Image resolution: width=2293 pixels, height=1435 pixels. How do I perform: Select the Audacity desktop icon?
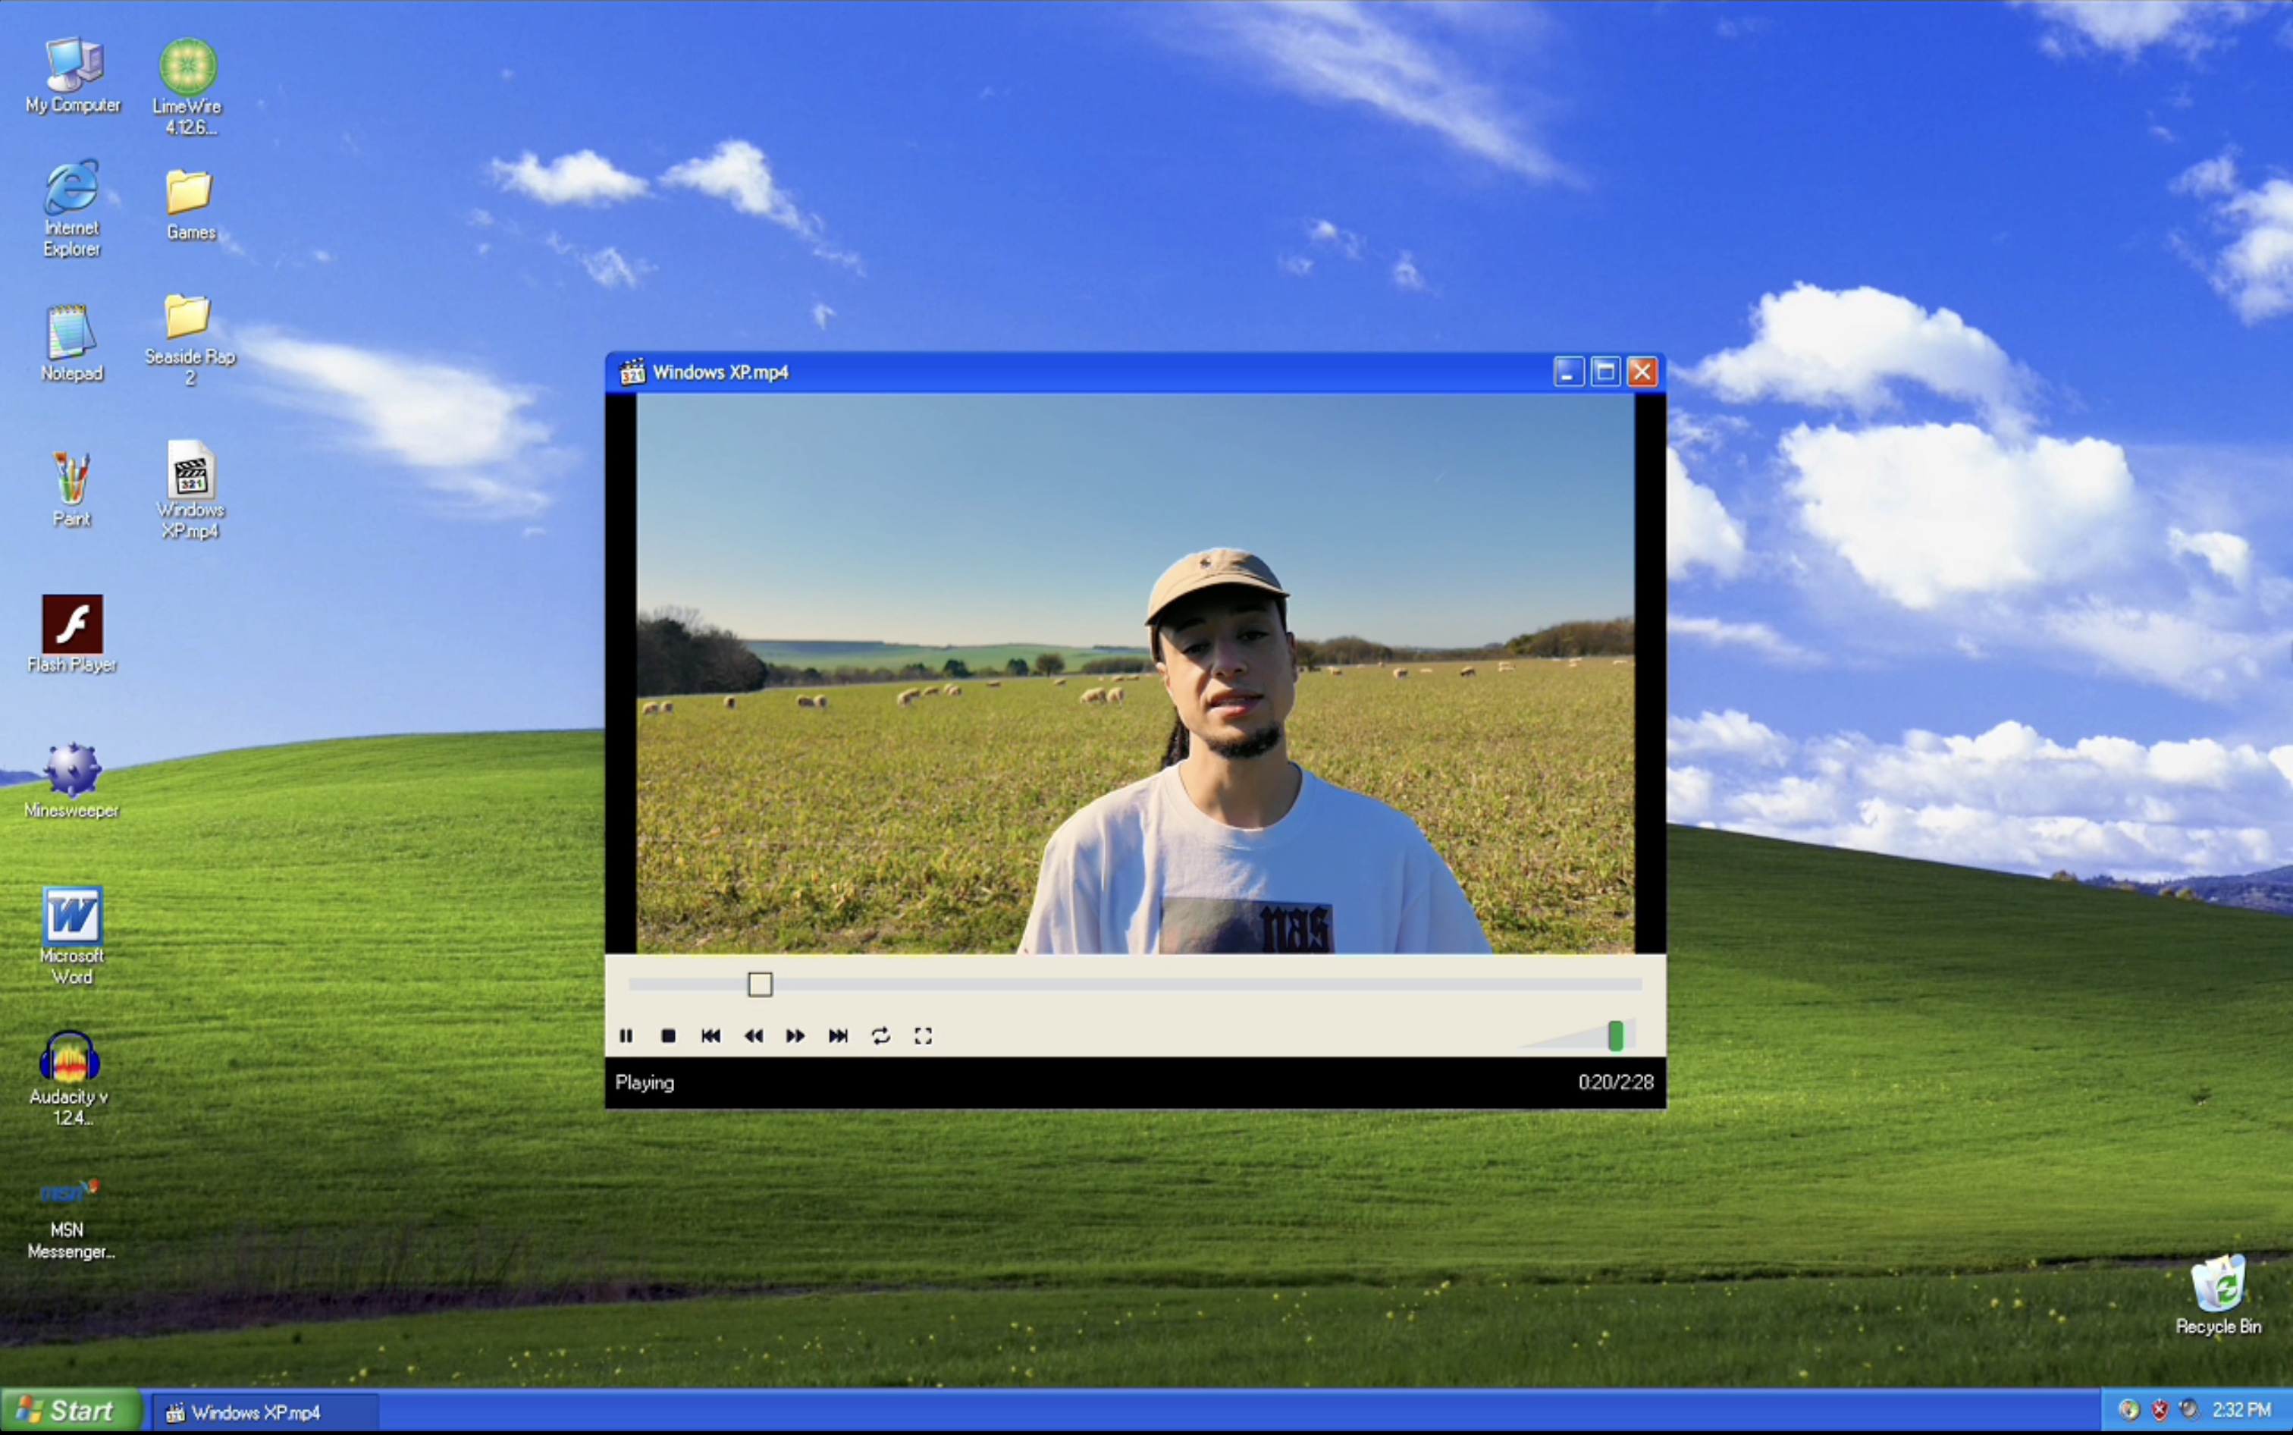[x=69, y=1079]
